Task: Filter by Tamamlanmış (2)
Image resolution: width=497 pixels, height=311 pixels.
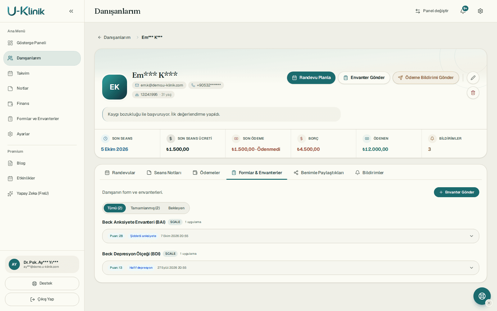Action: coord(145,208)
